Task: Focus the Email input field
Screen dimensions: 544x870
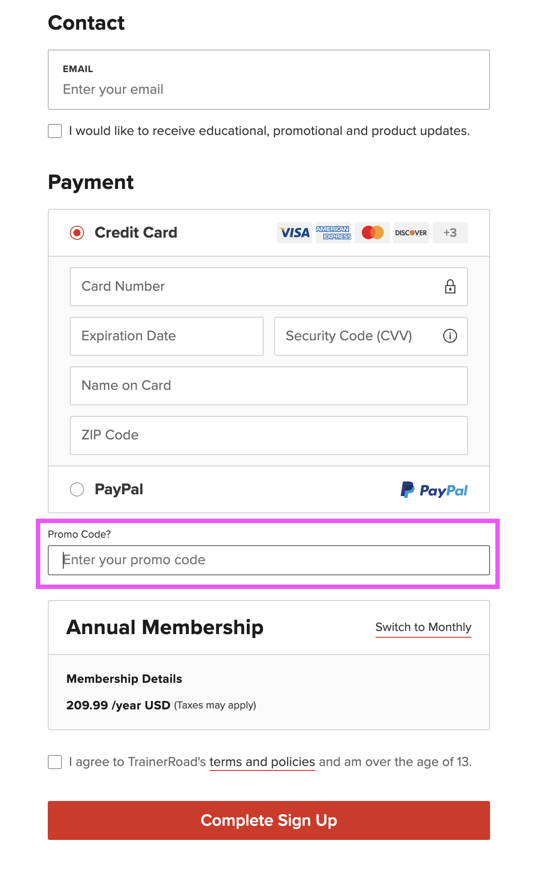Action: (269, 80)
